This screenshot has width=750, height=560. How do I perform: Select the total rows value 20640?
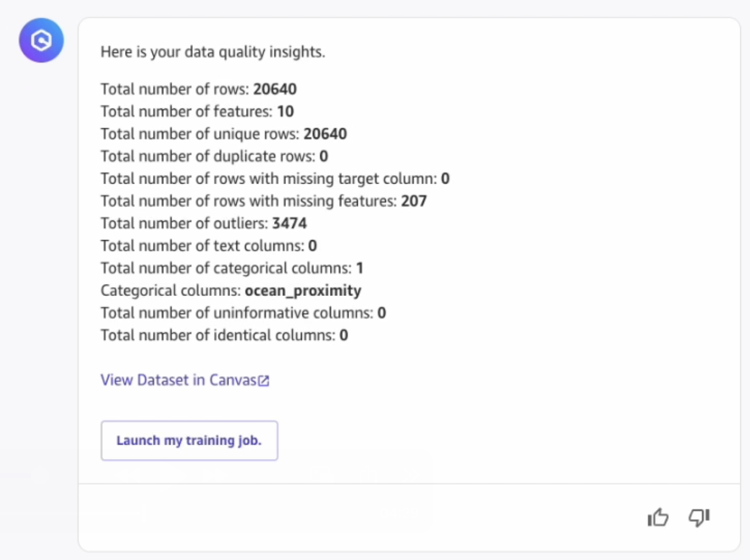pos(275,89)
